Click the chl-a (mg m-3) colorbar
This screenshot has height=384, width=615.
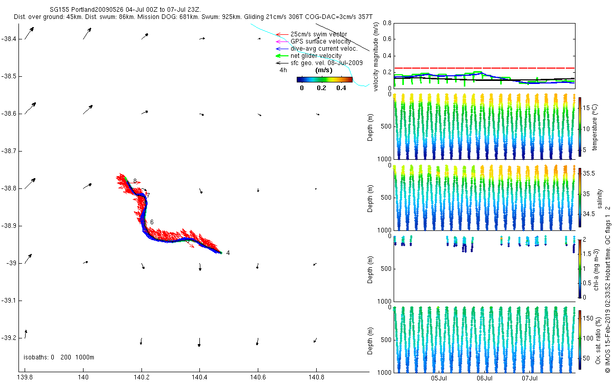tap(580, 268)
